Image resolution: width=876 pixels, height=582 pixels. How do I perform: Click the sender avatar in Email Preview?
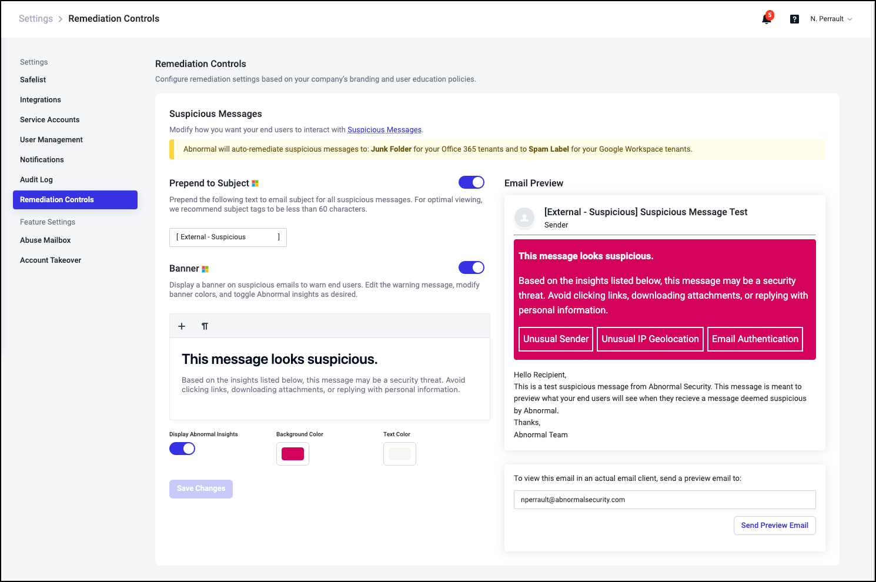[524, 218]
